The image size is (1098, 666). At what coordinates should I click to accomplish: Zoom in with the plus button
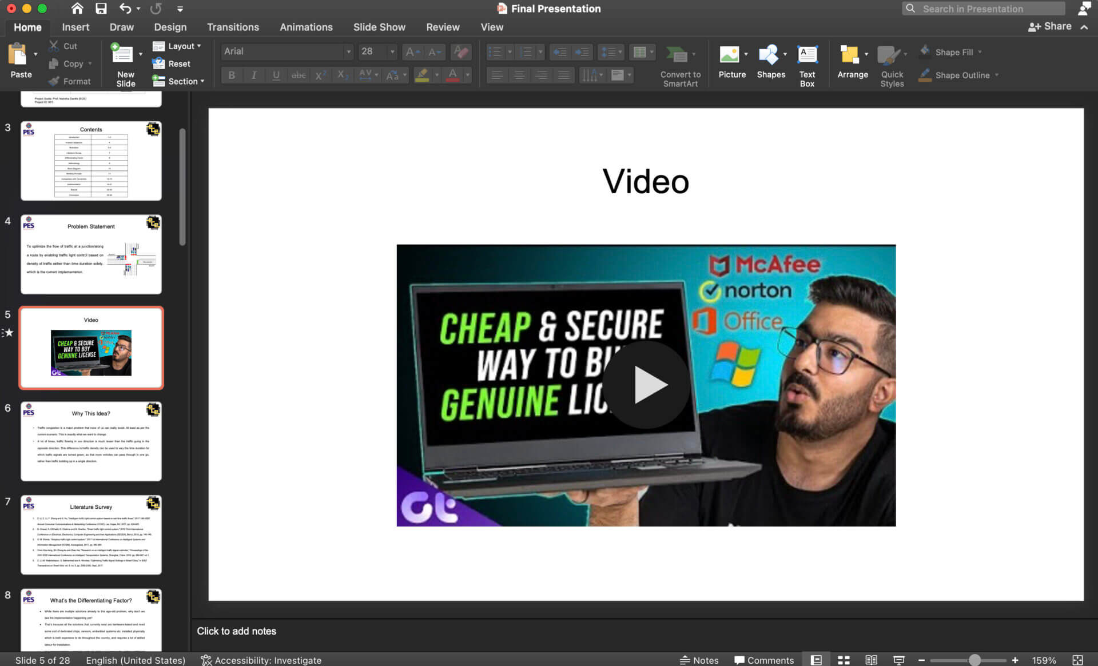tap(1015, 660)
